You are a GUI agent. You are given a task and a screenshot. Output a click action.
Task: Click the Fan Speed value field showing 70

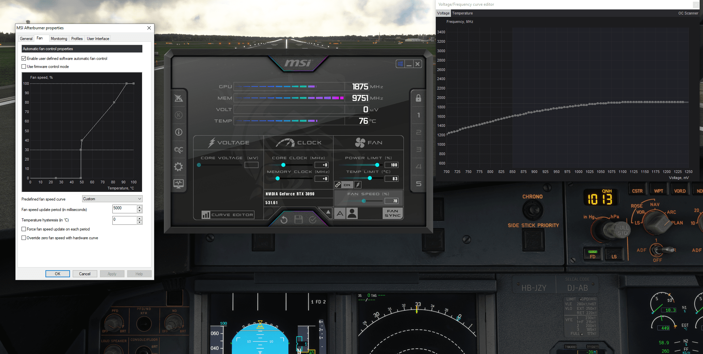(392, 201)
